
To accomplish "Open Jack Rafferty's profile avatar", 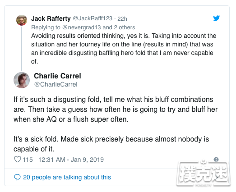I will 22,20.
